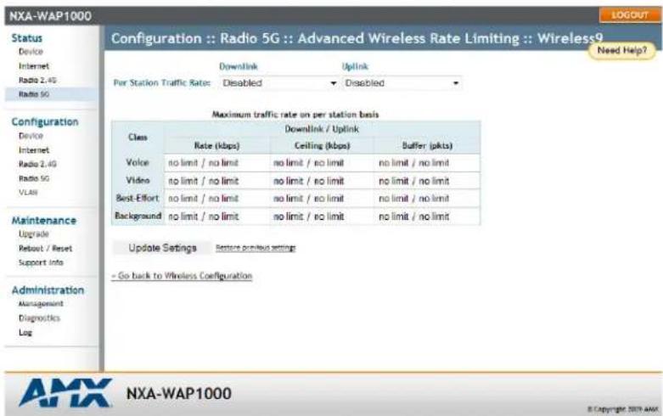The width and height of the screenshot is (663, 416).
Task: Open Status Radio 2.4G page
Action: (37, 80)
